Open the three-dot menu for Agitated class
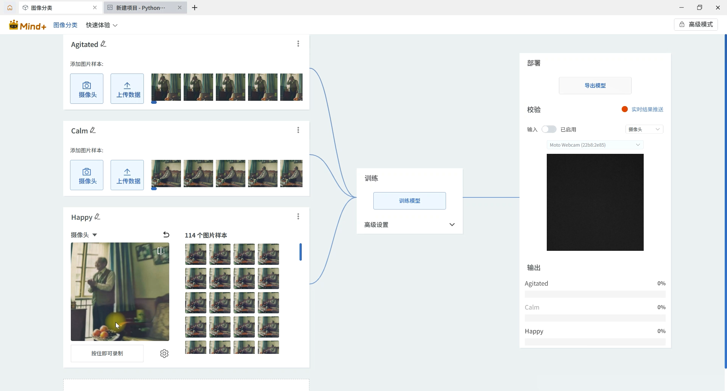727x391 pixels. tap(298, 44)
